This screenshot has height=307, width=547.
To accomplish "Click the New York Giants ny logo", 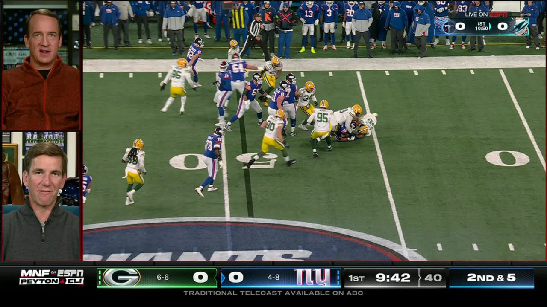I will [312, 278].
